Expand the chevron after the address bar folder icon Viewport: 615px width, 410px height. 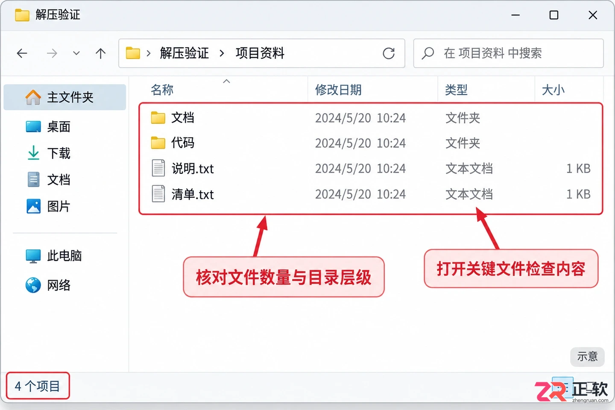tap(148, 53)
